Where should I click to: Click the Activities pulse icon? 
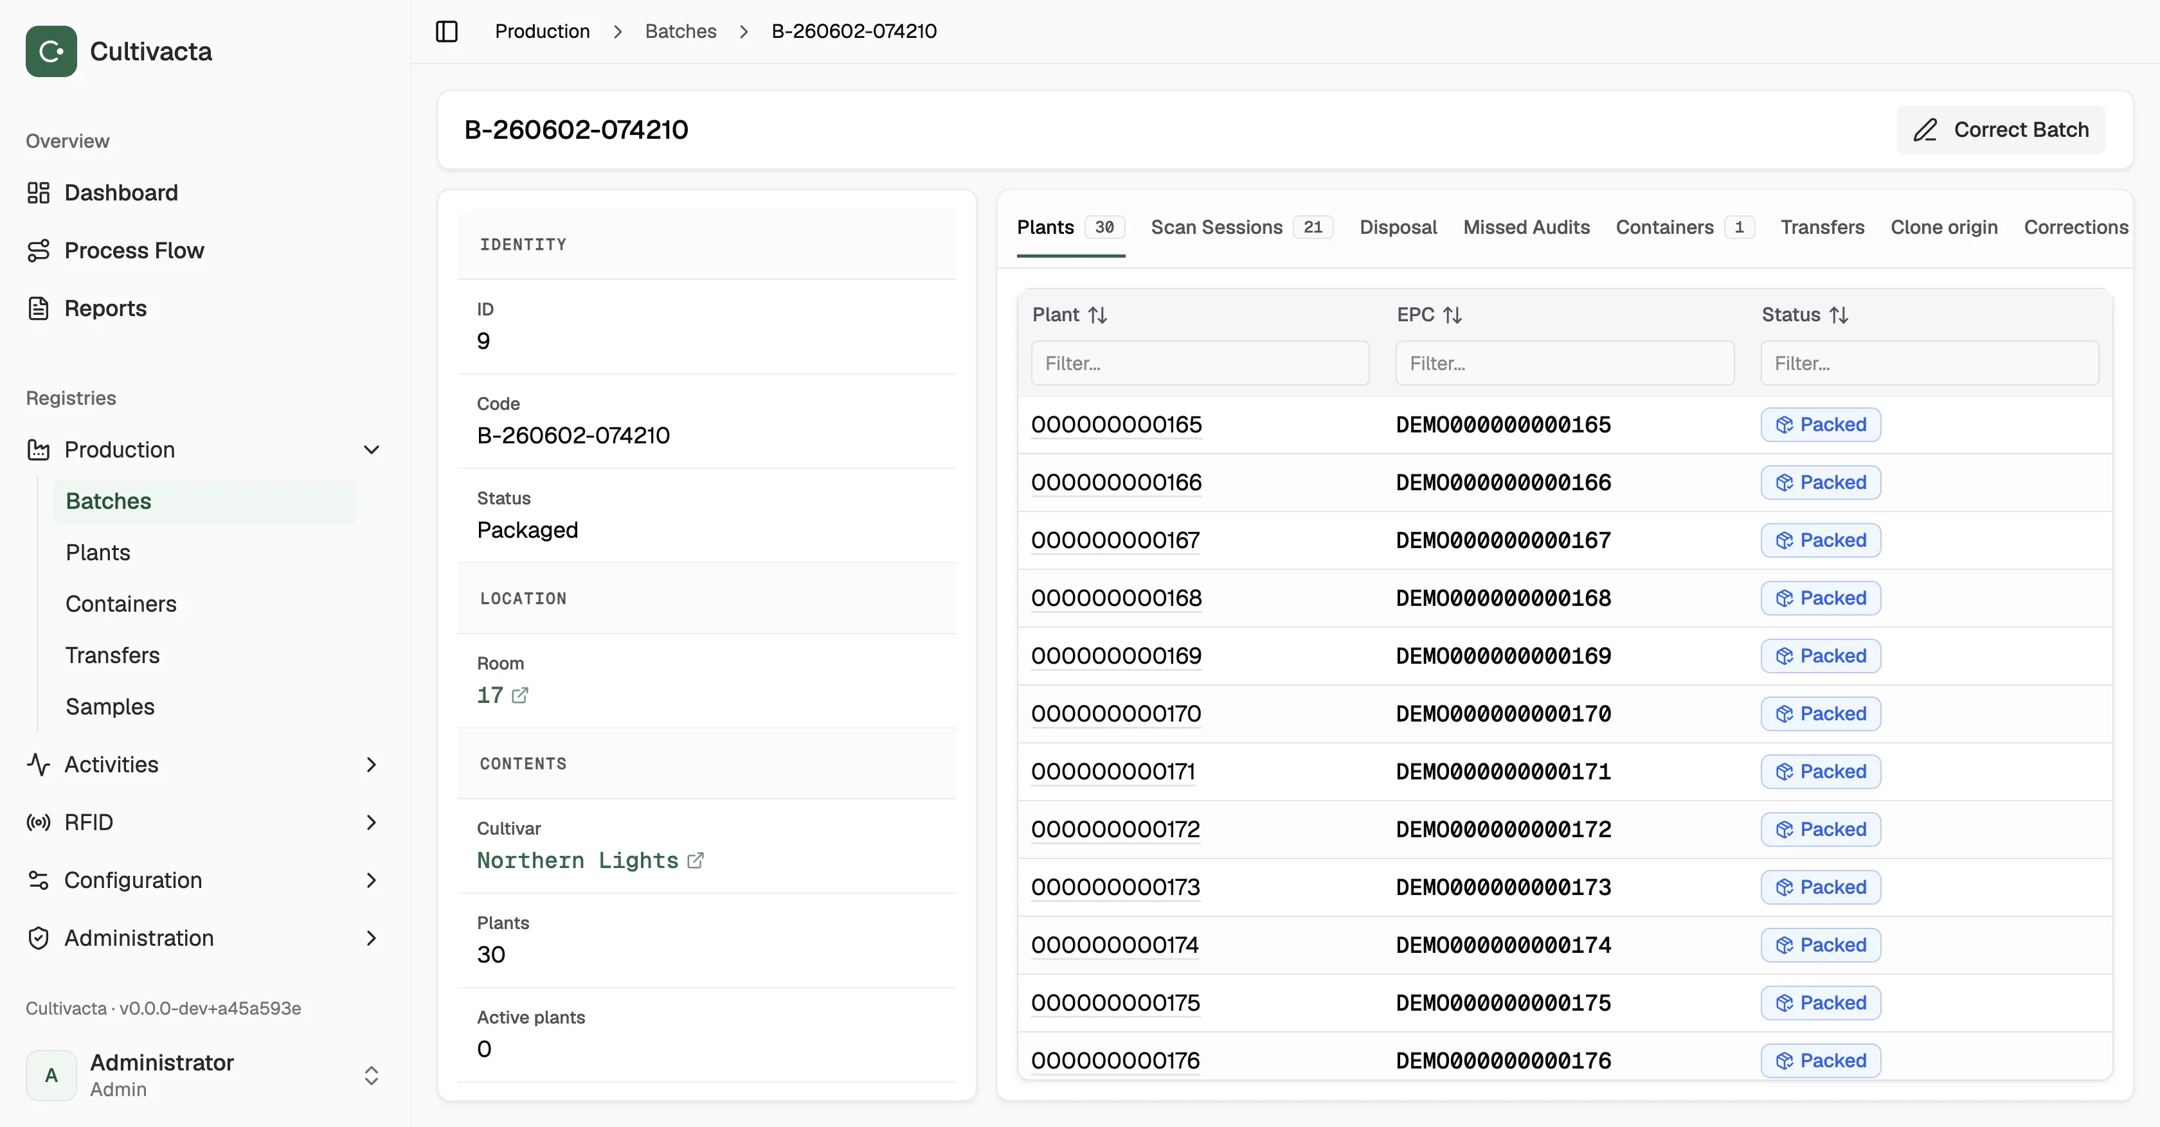39,764
